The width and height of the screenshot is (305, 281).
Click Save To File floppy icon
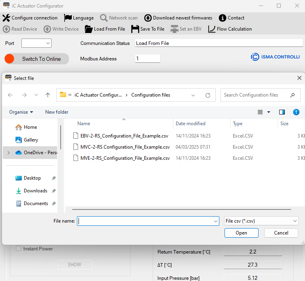[135, 29]
